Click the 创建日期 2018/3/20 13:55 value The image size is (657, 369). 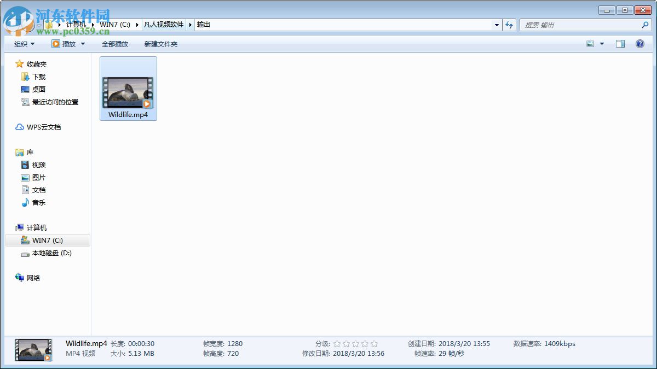click(464, 344)
